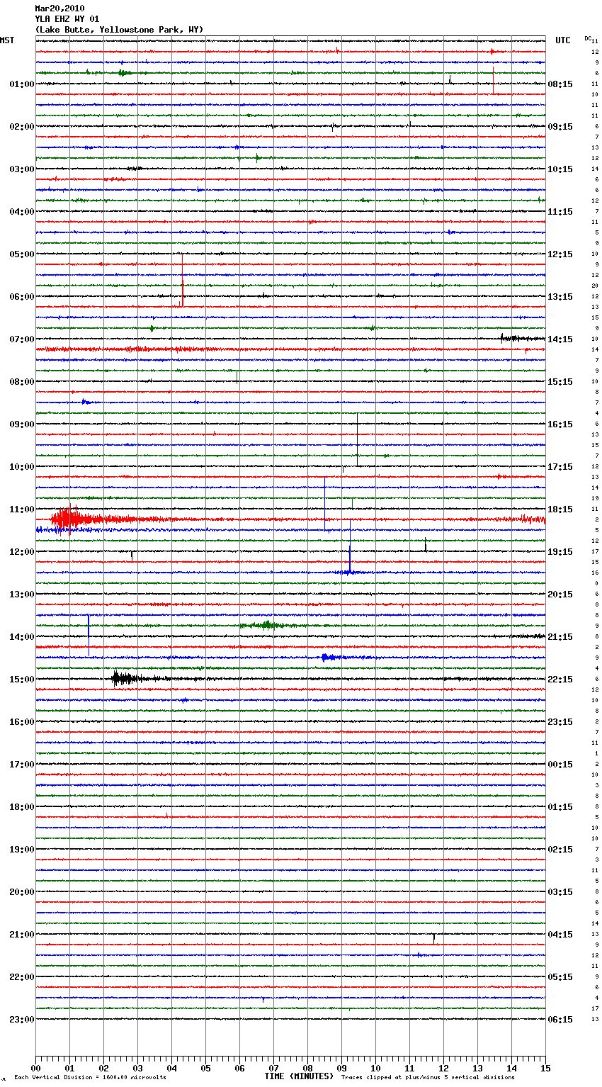This screenshot has width=602, height=1087.
Task: Click the '00:15' UTC time label
Action: (x=560, y=765)
